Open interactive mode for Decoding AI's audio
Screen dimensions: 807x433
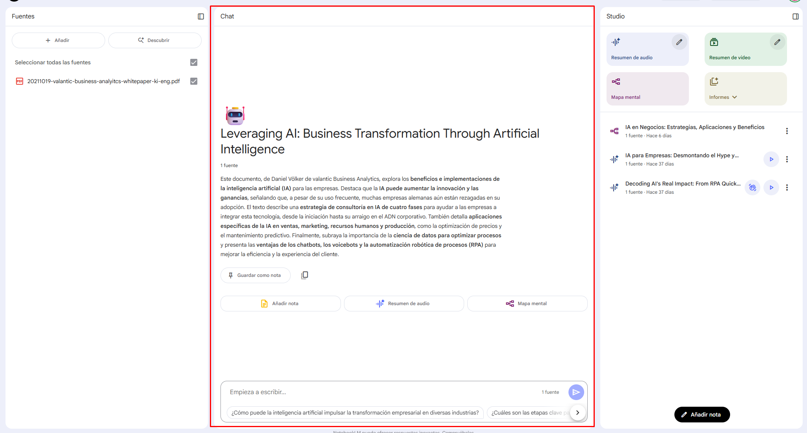(x=752, y=187)
